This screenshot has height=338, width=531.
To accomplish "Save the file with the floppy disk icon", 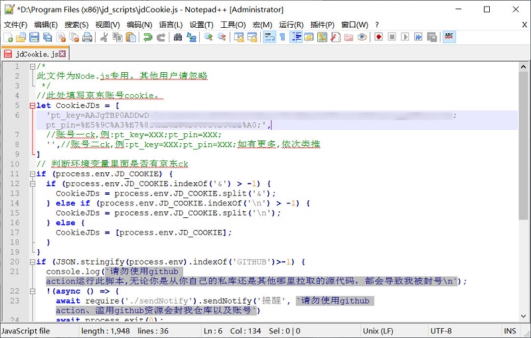I will pyautogui.click(x=35, y=37).
